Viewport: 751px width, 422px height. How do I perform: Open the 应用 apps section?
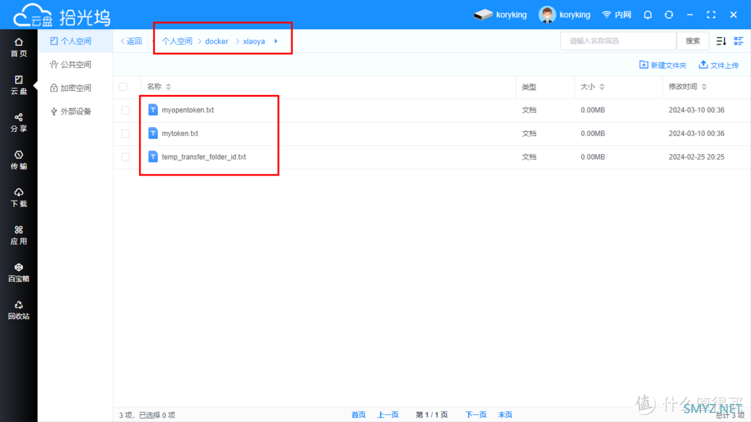coord(19,235)
